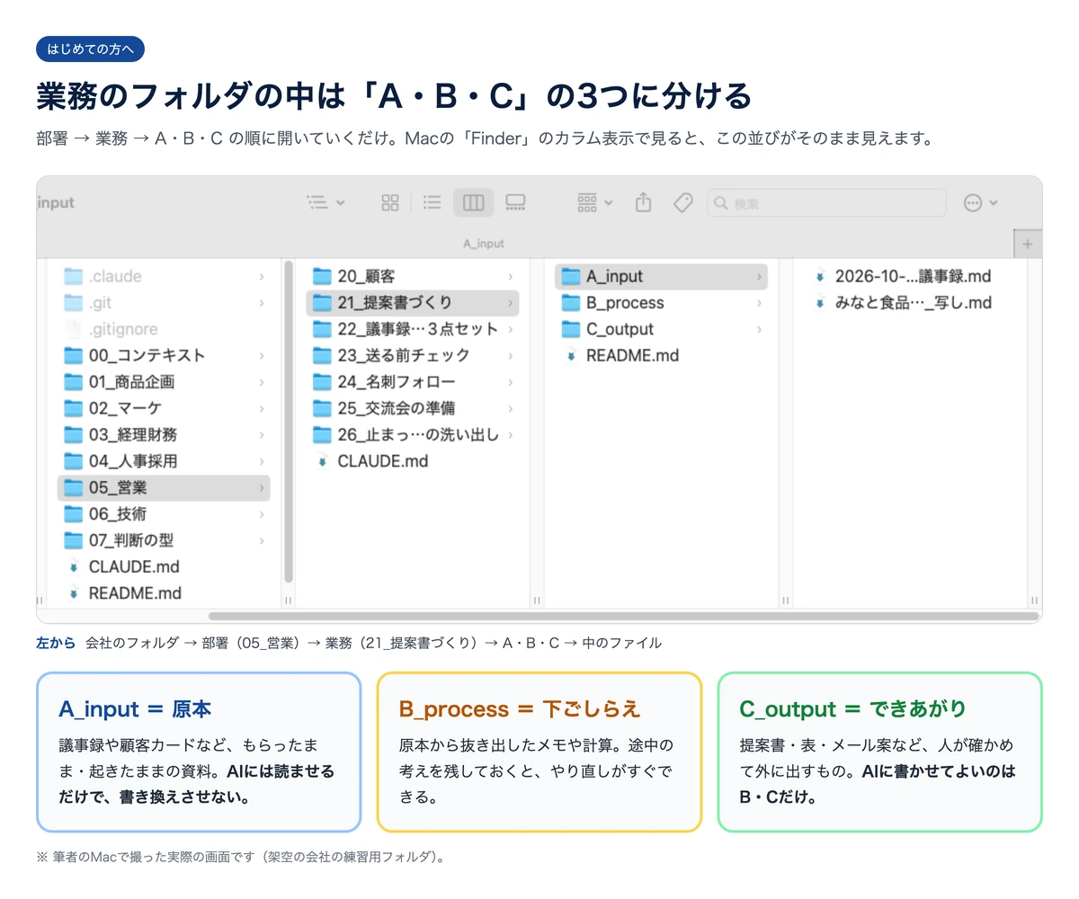Image resolution: width=1079 pixels, height=899 pixels.
Task: Switch Finder to list view
Action: tap(432, 203)
